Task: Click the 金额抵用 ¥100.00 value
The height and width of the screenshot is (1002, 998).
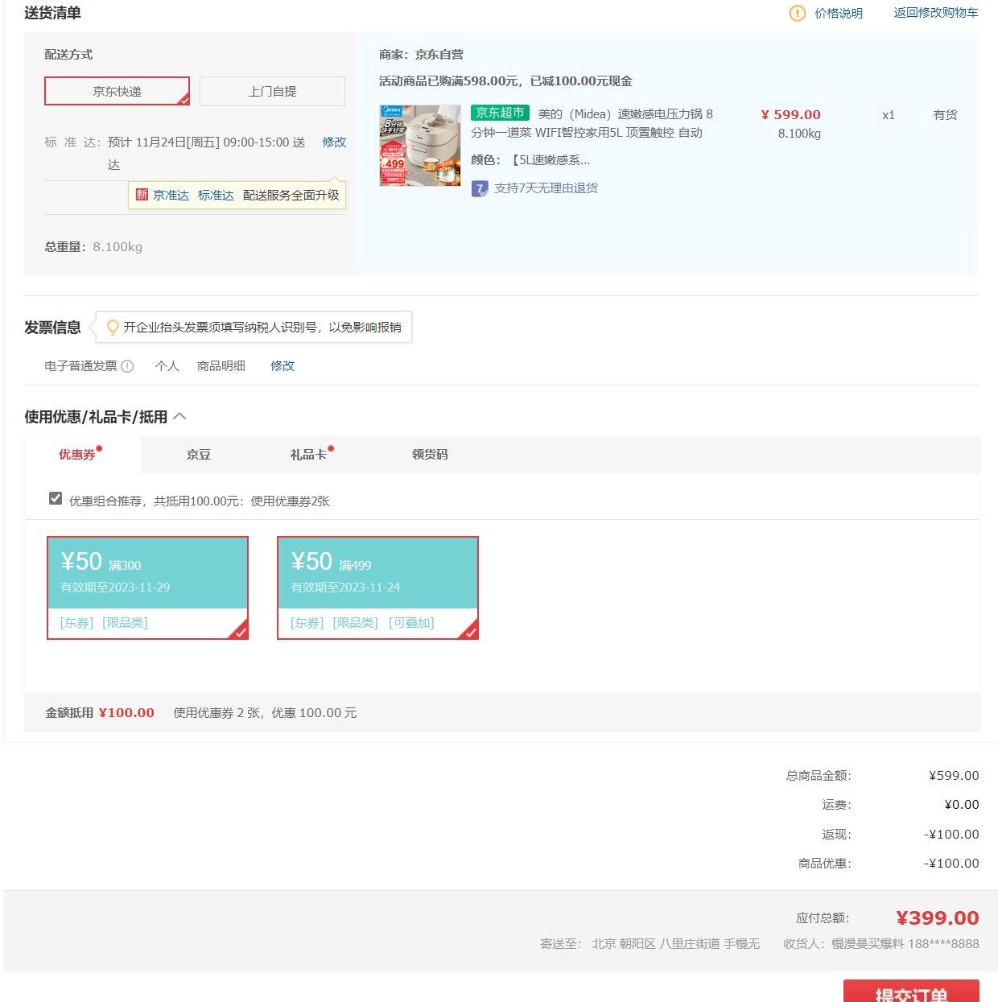Action: click(x=126, y=713)
